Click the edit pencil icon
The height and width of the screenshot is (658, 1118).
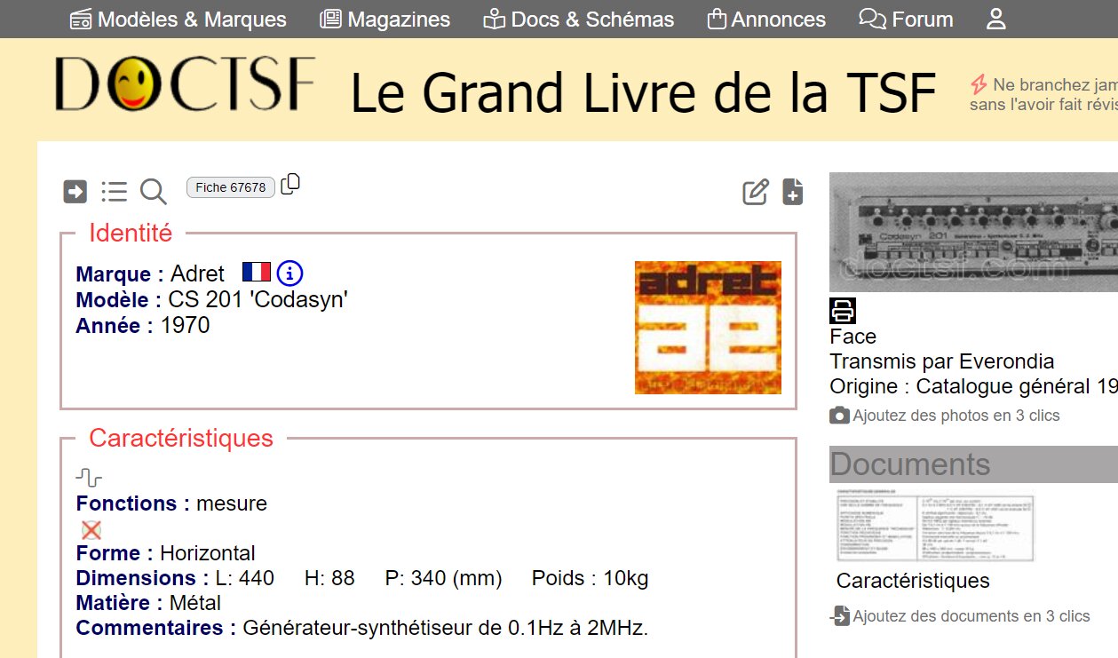(756, 191)
